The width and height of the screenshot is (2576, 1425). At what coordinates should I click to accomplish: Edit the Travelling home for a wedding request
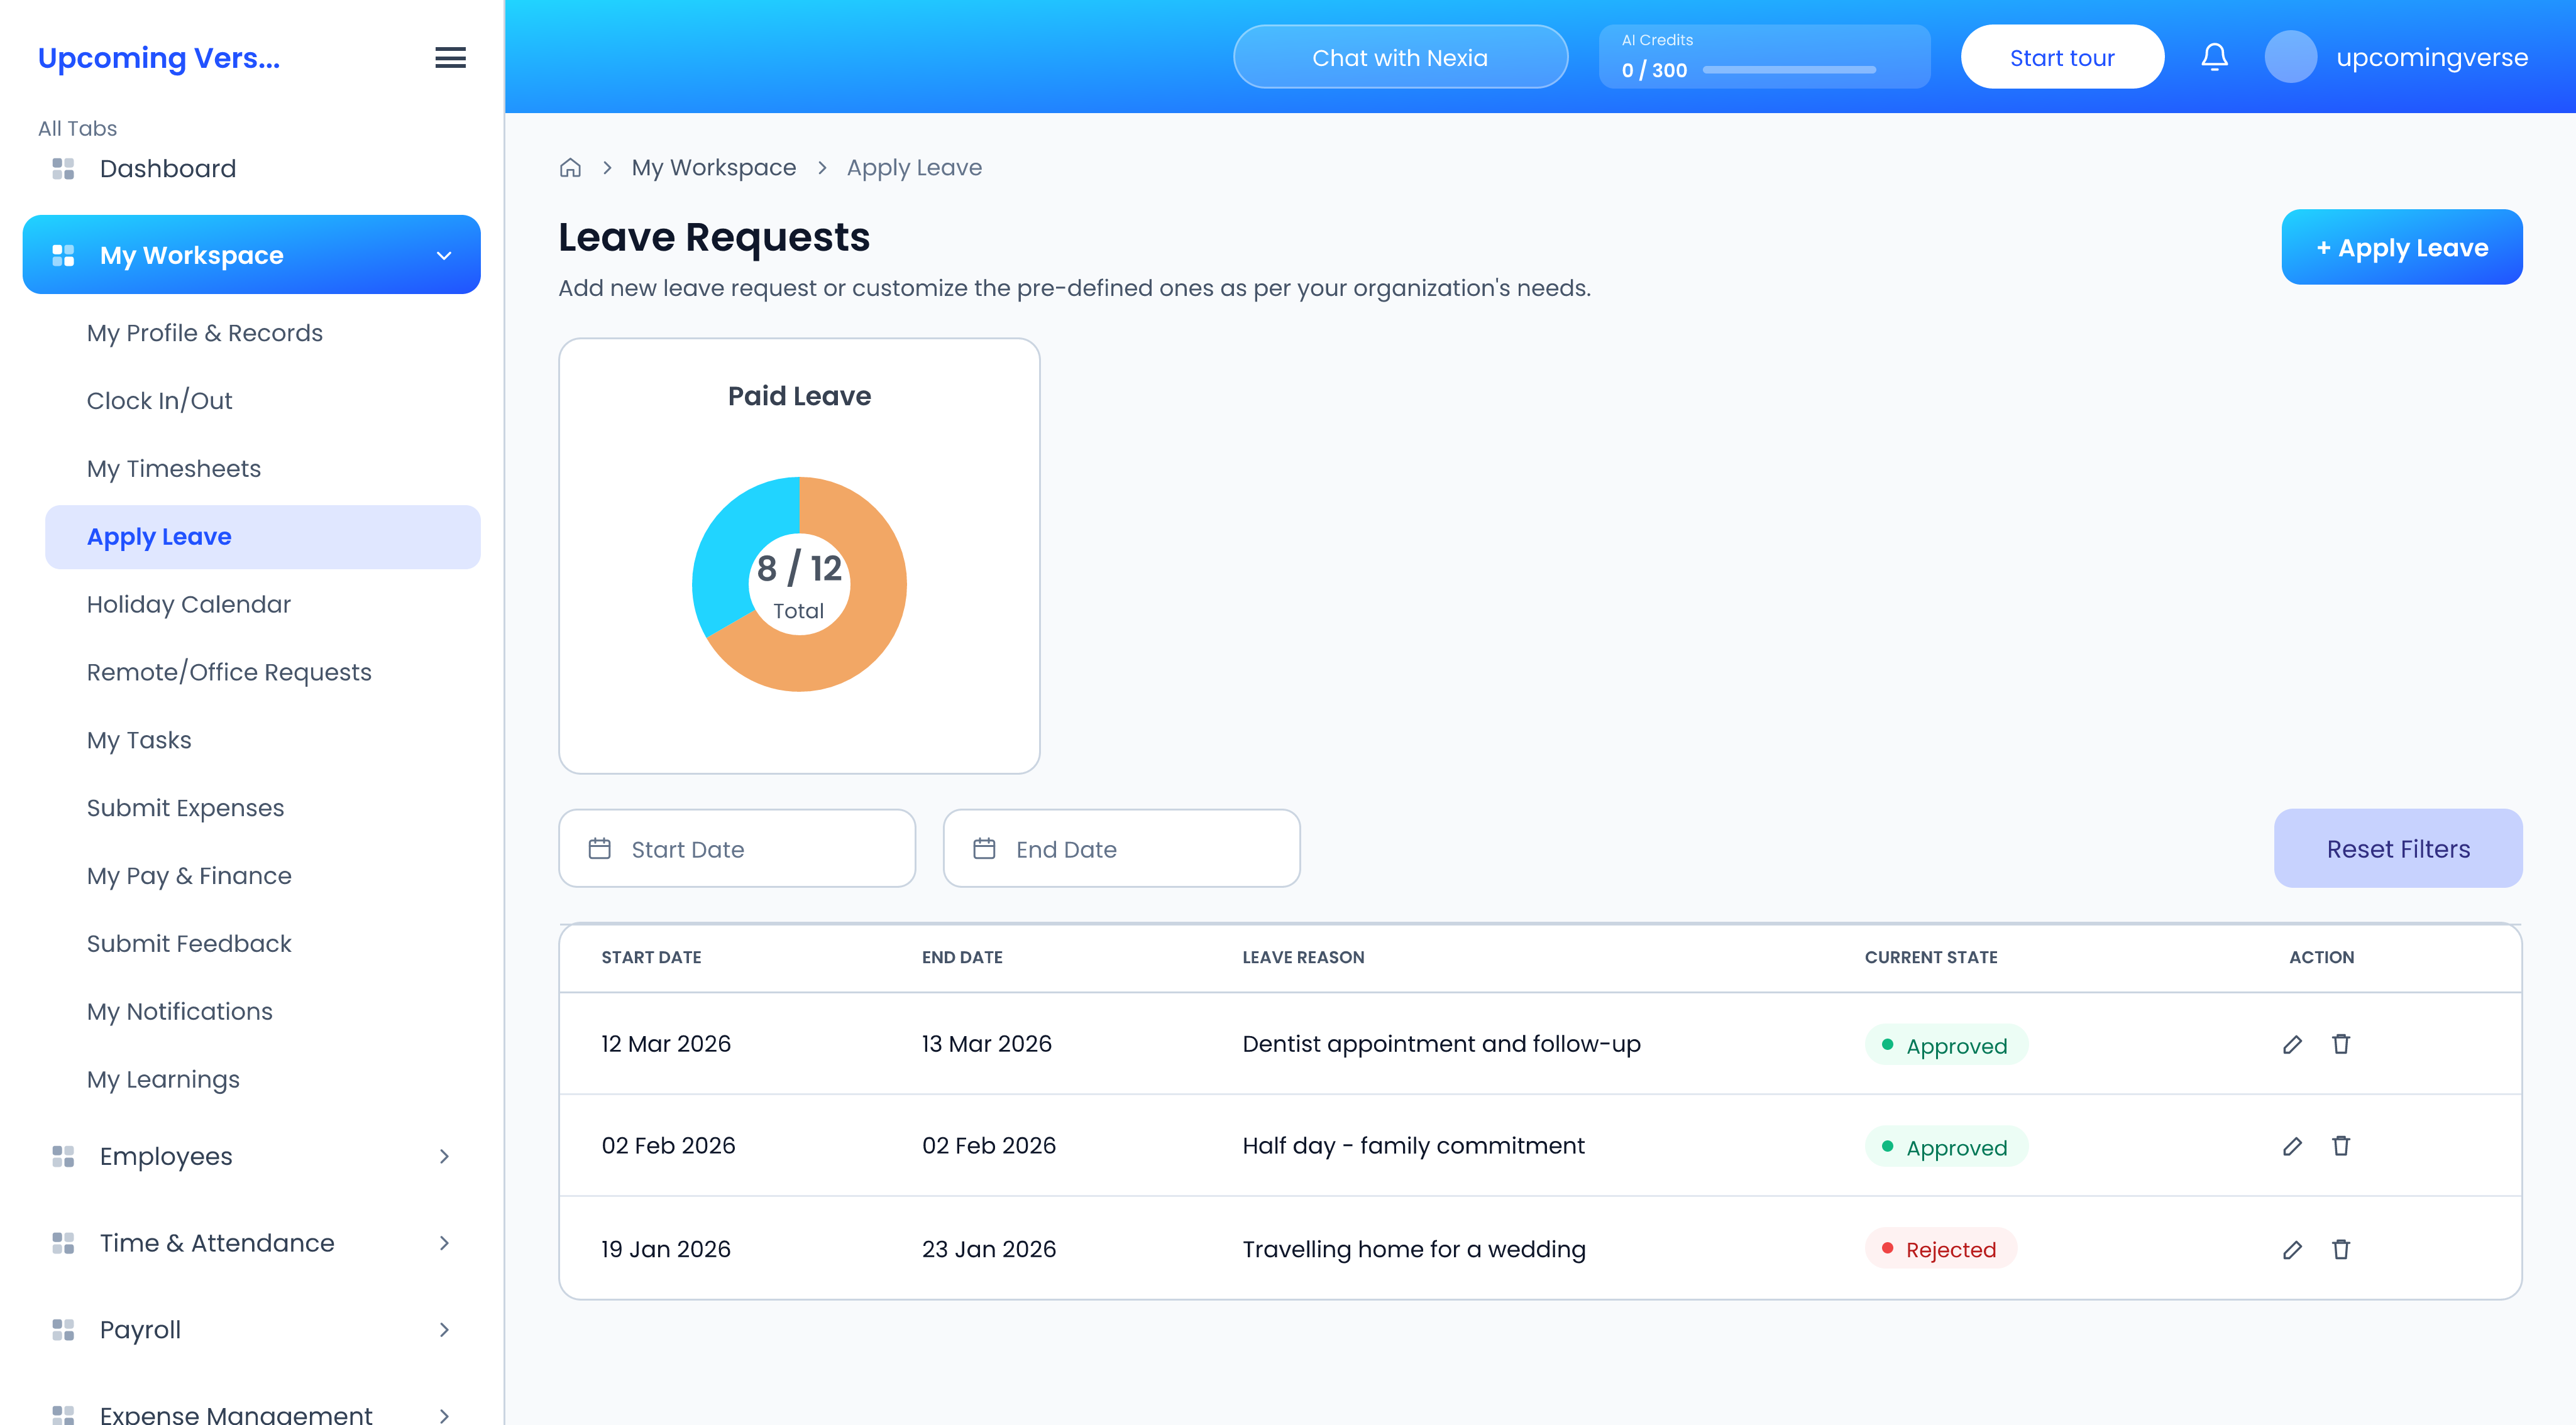[x=2292, y=1250]
